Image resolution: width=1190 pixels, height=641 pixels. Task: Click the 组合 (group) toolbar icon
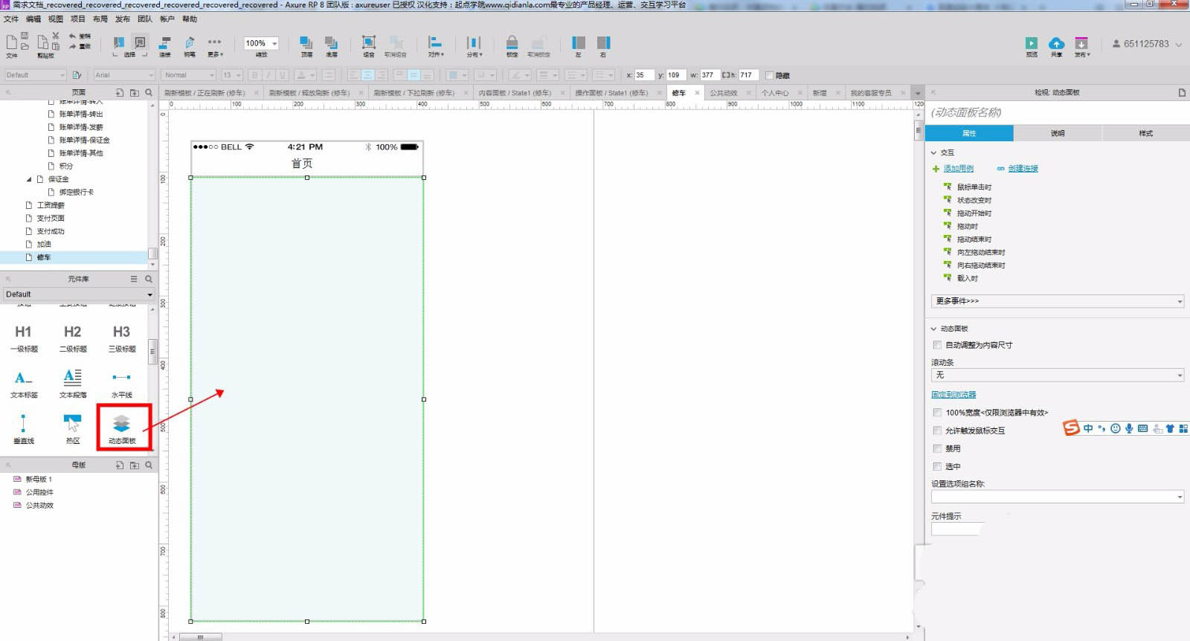point(368,44)
